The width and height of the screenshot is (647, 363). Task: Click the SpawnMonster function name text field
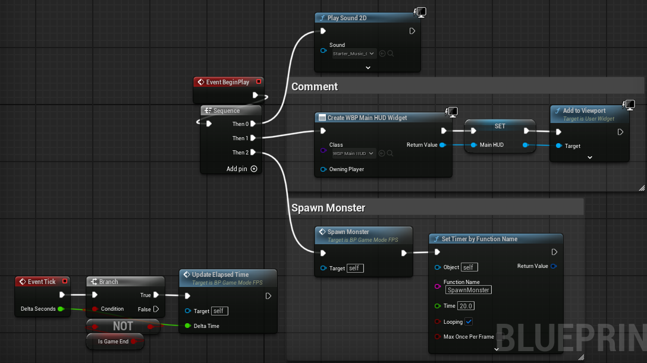(x=469, y=290)
